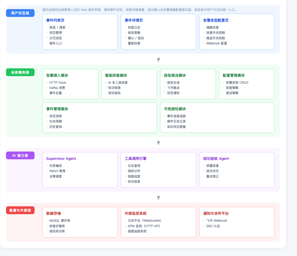
Task: Click the 飞书推送 item
Action: coord(173,88)
